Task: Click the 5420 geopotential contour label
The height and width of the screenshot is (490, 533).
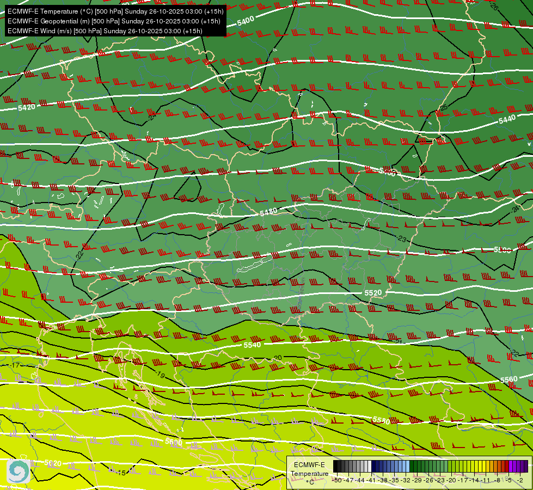Action: coord(27,108)
